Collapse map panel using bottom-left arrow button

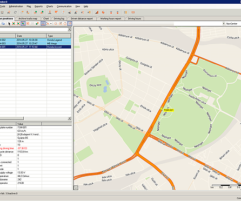[76, 188]
